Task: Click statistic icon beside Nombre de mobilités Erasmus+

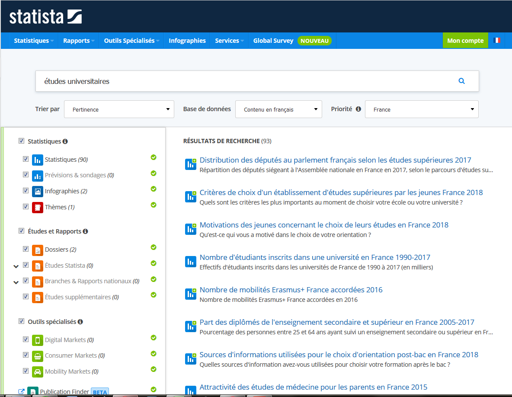Action: pyautogui.click(x=191, y=294)
